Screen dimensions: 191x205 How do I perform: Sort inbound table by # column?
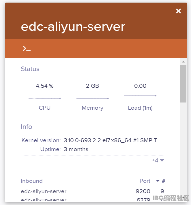[164, 181]
